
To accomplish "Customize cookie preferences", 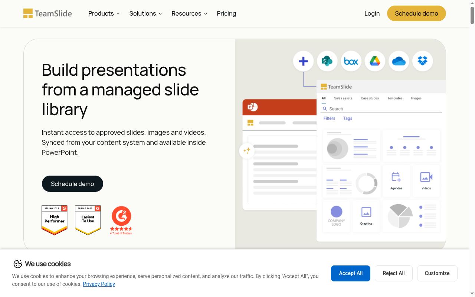I will 437,273.
